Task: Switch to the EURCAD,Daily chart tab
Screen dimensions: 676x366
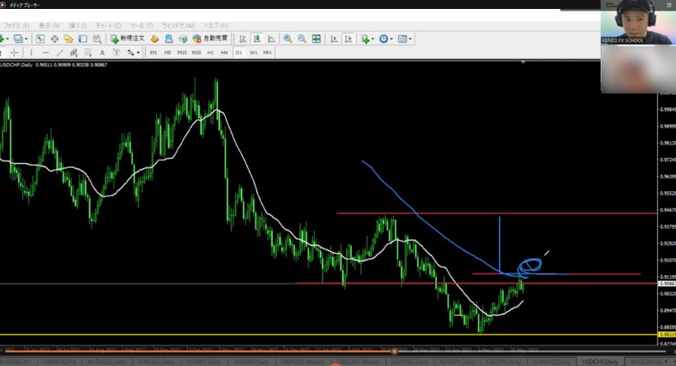Action: [x=156, y=362]
